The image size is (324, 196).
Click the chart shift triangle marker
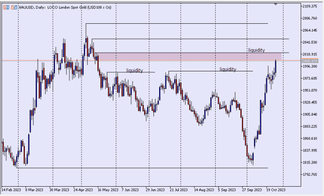click(x=276, y=4)
